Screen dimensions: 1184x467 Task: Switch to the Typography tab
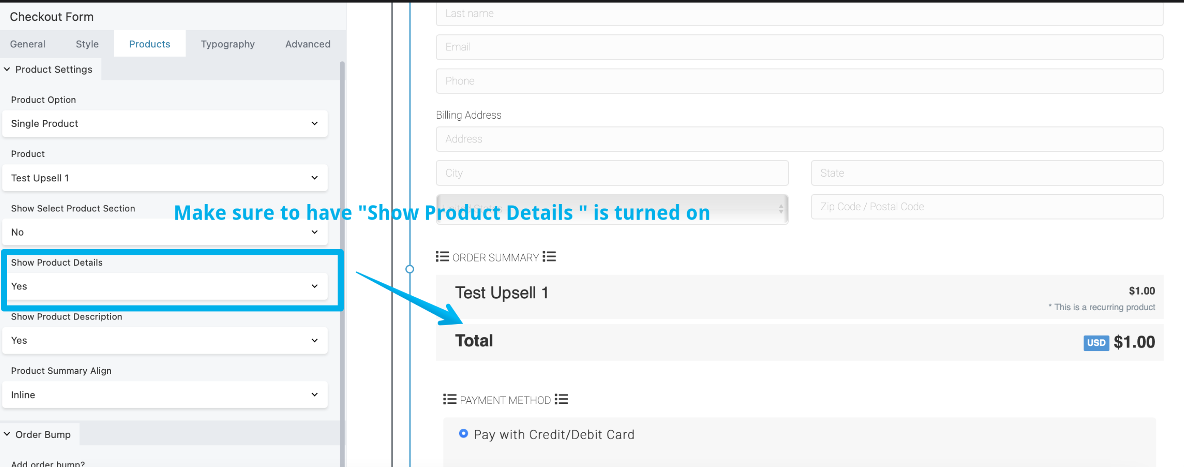[x=227, y=44]
